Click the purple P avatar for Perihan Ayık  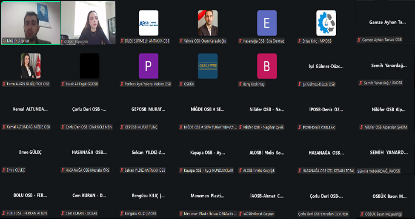148,66
